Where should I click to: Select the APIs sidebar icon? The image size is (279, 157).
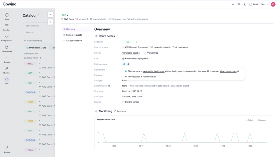[7, 80]
